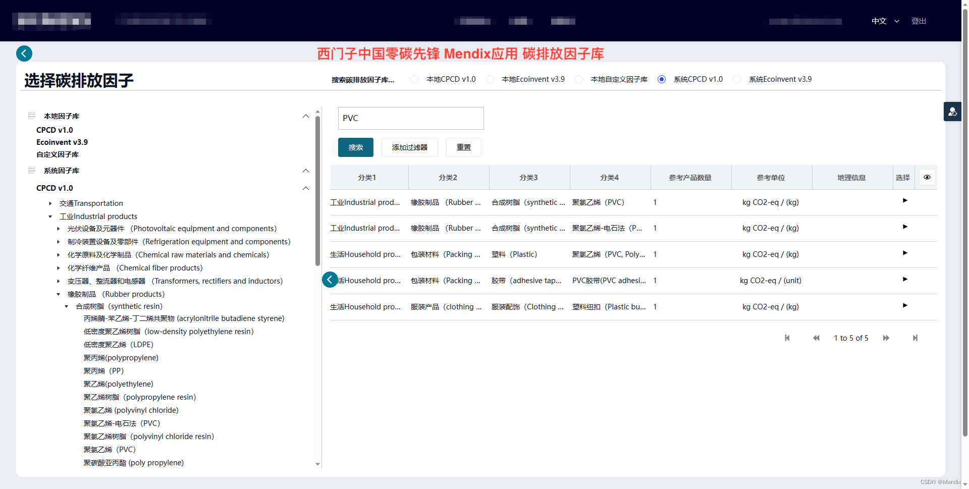Open the user support side tab icon
This screenshot has width=969, height=489.
952,112
